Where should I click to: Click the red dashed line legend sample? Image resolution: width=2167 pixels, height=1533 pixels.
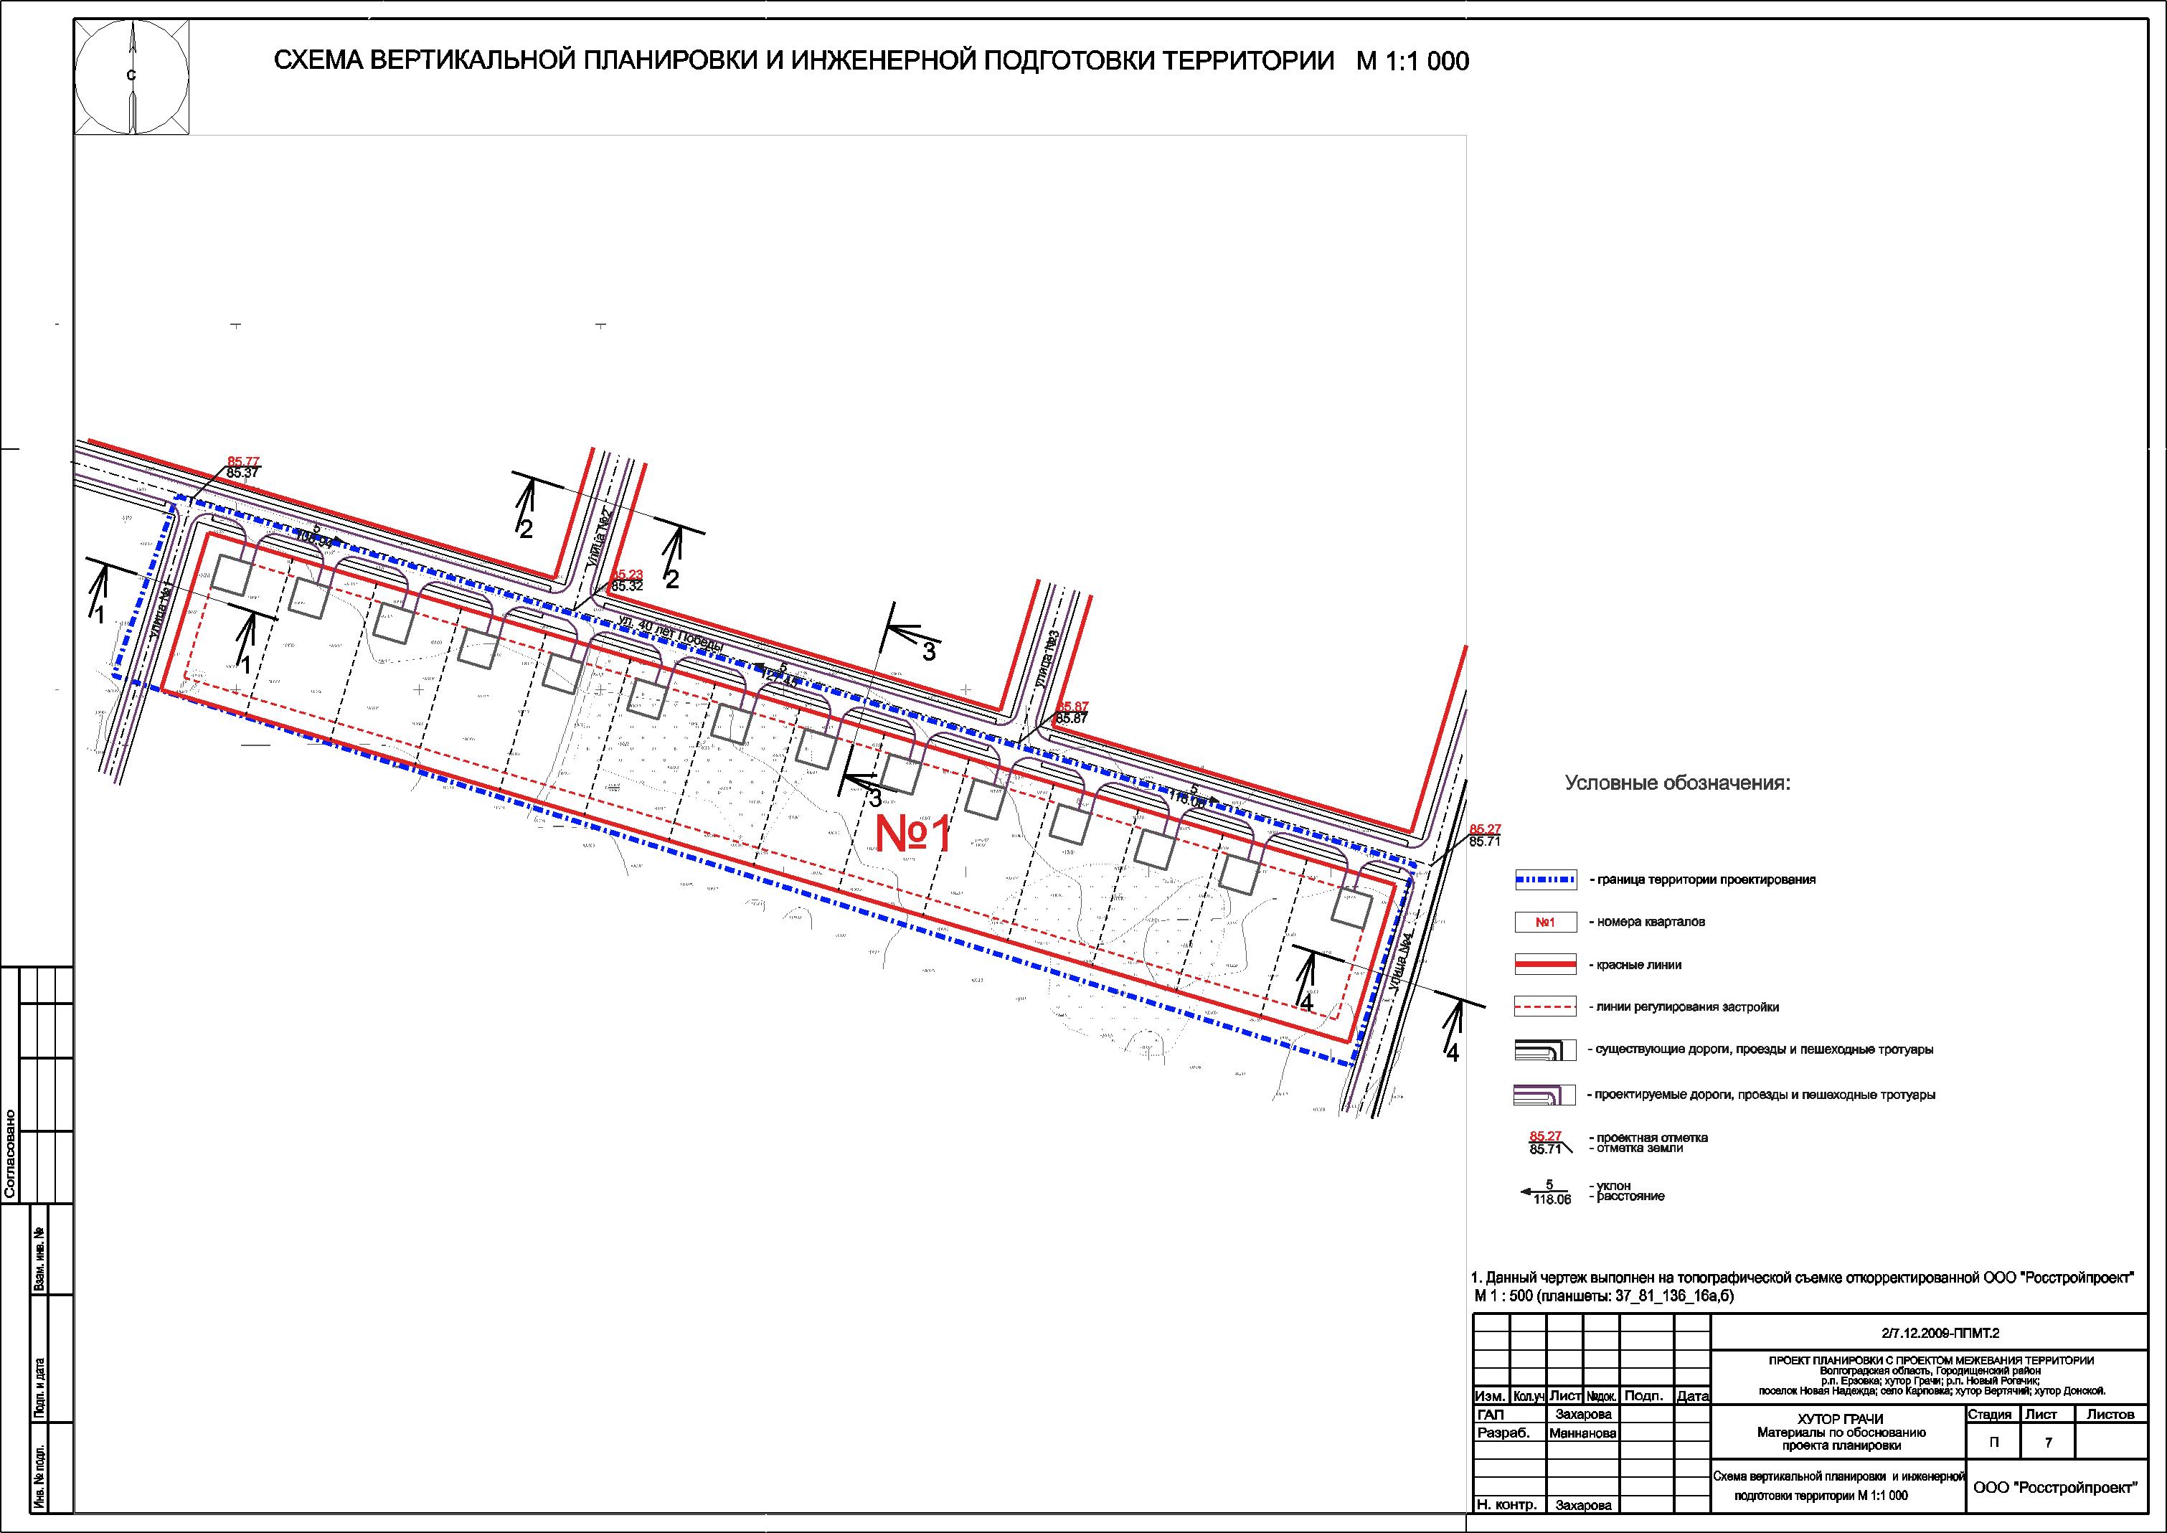coord(1545,1007)
